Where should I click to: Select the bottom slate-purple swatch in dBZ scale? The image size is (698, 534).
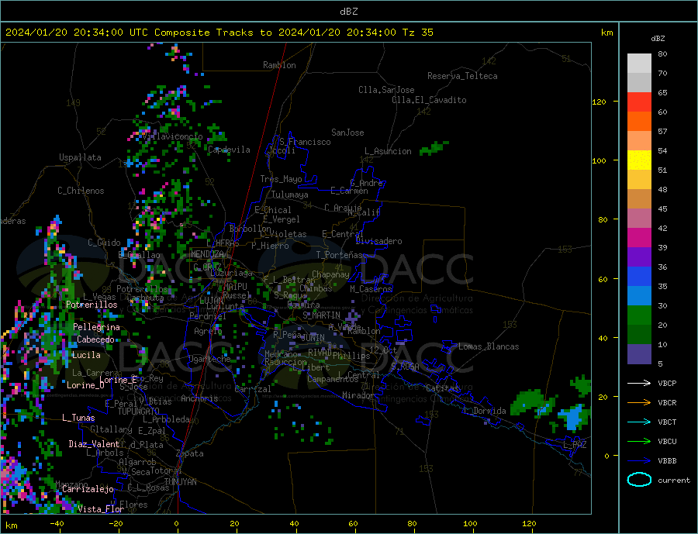pyautogui.click(x=639, y=354)
